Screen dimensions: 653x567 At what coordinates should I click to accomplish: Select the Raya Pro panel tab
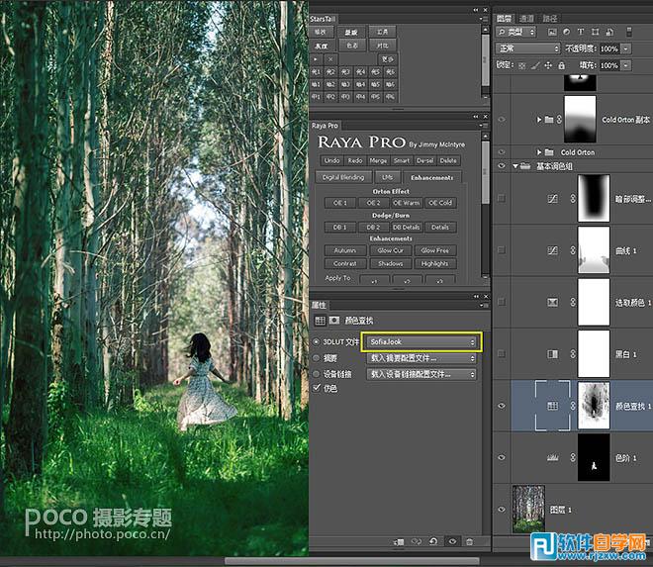pos(325,126)
